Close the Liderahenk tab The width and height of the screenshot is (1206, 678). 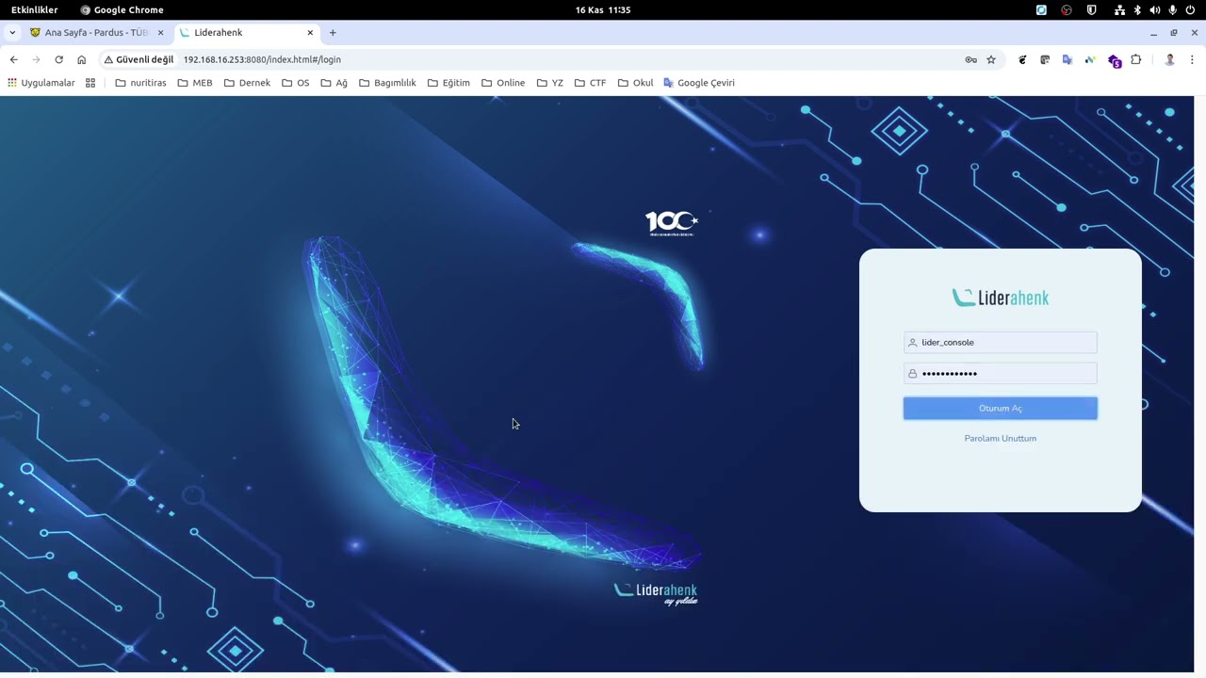coord(310,32)
